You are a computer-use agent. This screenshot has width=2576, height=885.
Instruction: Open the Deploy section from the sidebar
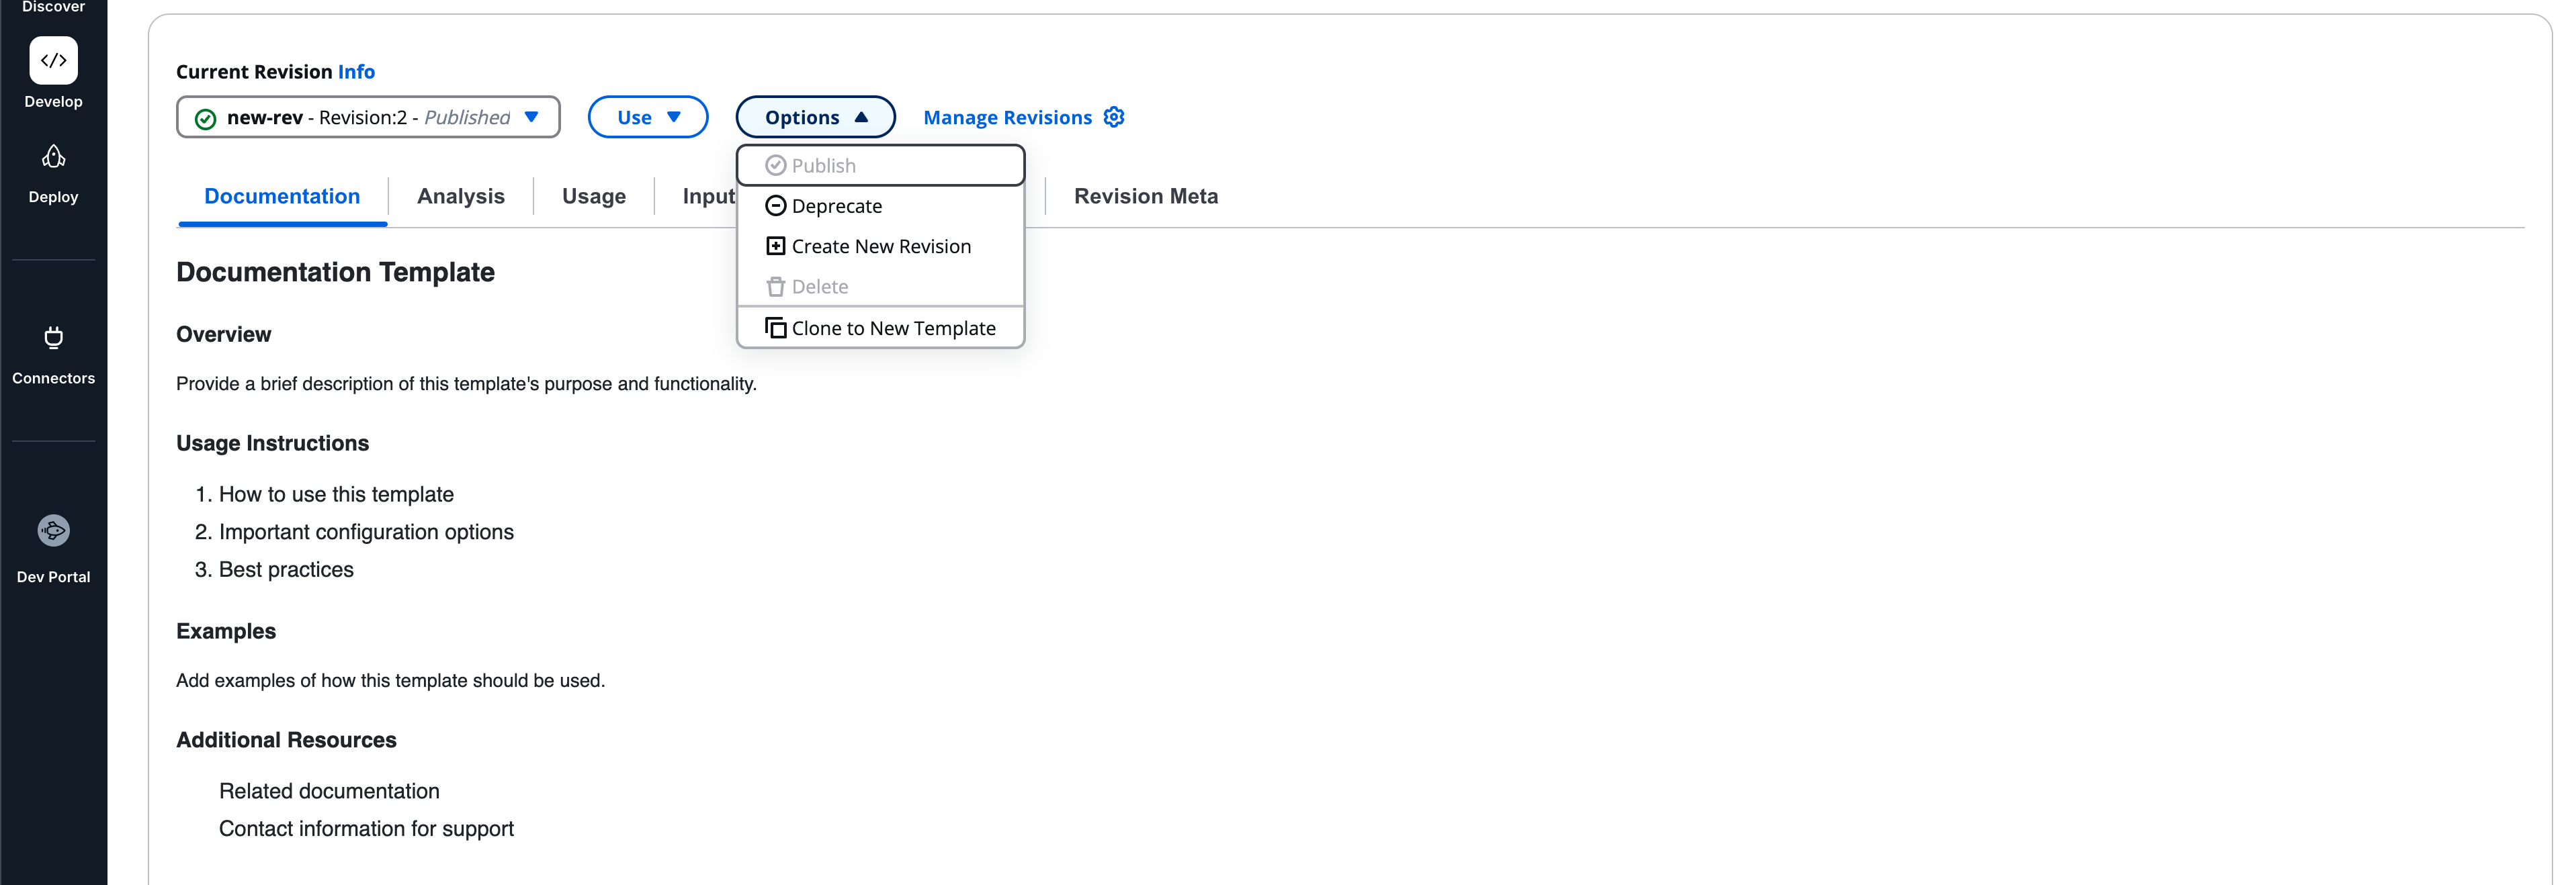pos(53,157)
